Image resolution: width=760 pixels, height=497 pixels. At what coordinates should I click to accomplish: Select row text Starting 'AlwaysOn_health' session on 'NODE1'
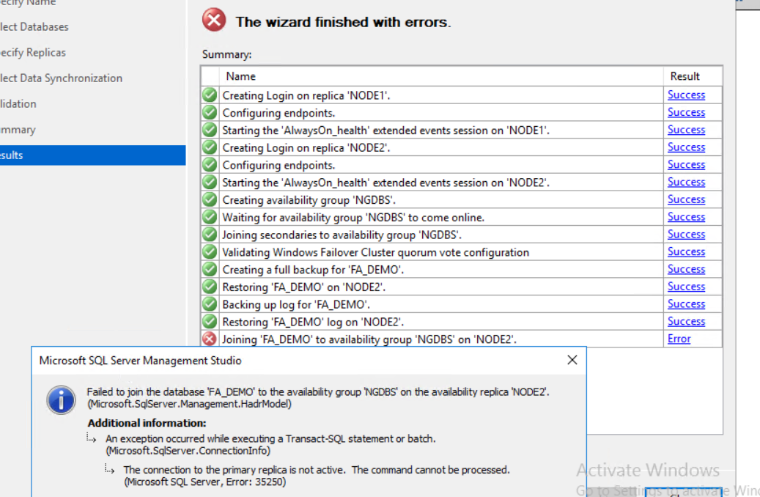click(385, 130)
